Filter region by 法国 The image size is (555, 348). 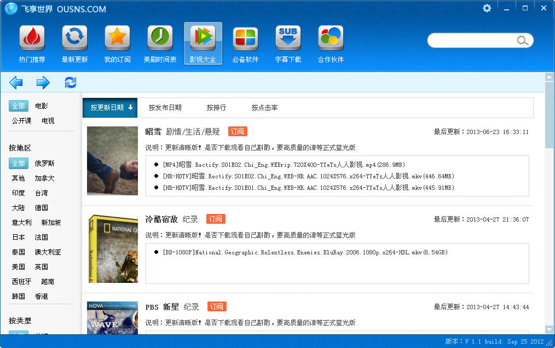click(42, 237)
